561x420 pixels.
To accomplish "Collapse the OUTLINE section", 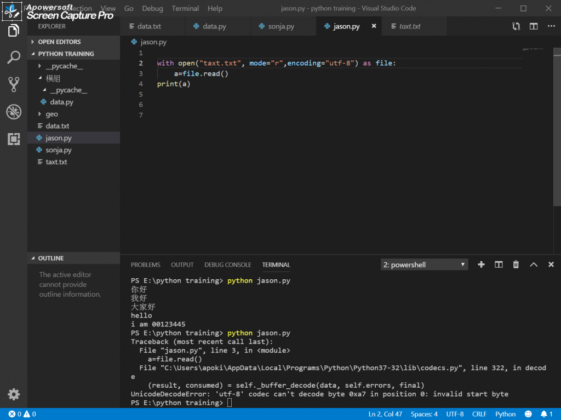I will click(x=74, y=258).
